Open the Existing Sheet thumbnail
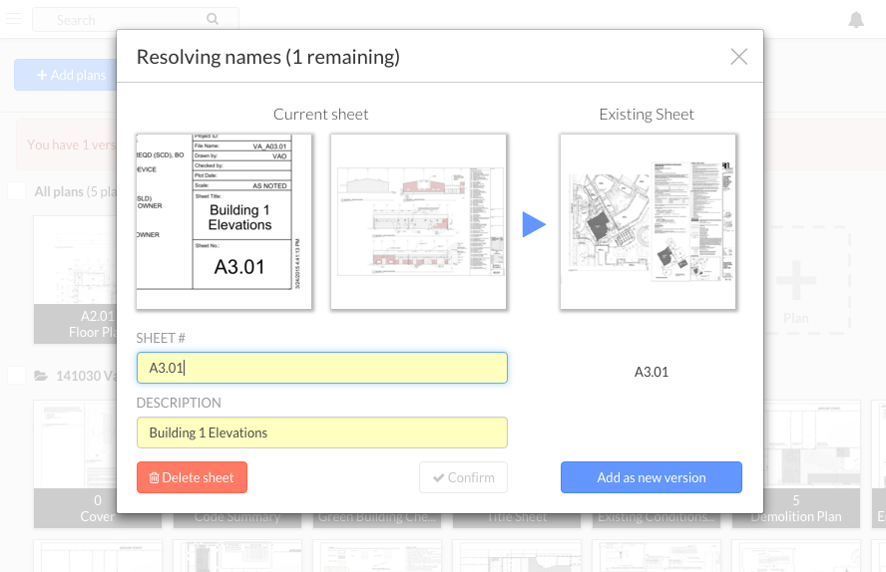This screenshot has width=886, height=572. [x=648, y=221]
